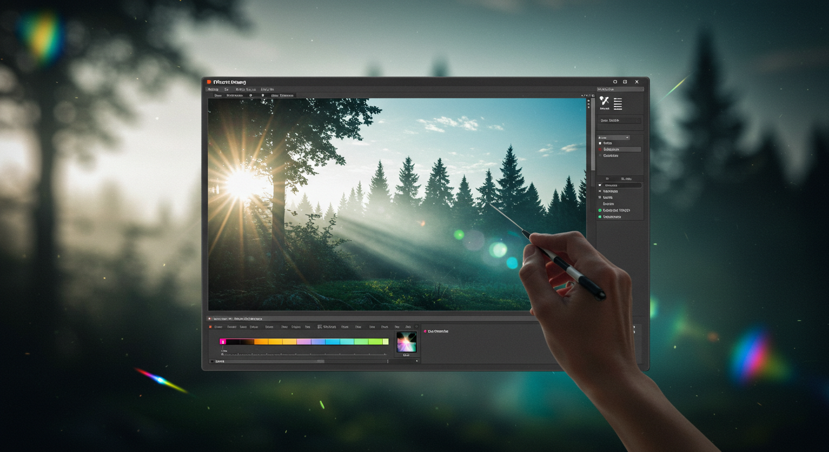The width and height of the screenshot is (829, 452).
Task: Open the stacked lines list icon
Action: coord(618,104)
